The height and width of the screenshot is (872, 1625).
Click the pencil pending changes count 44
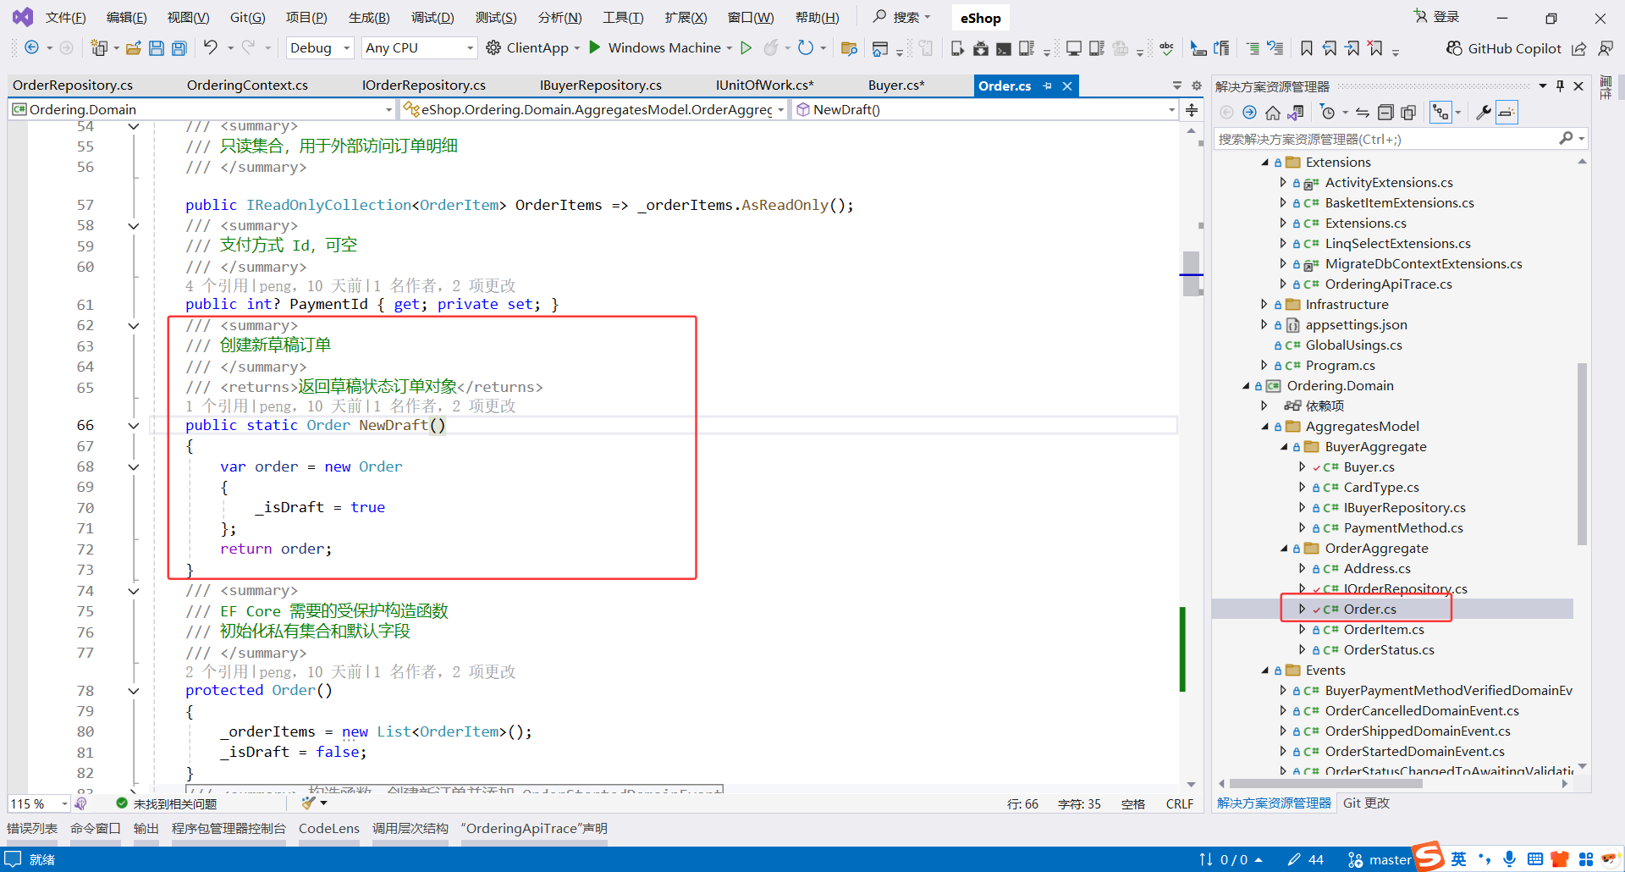click(x=1305, y=859)
